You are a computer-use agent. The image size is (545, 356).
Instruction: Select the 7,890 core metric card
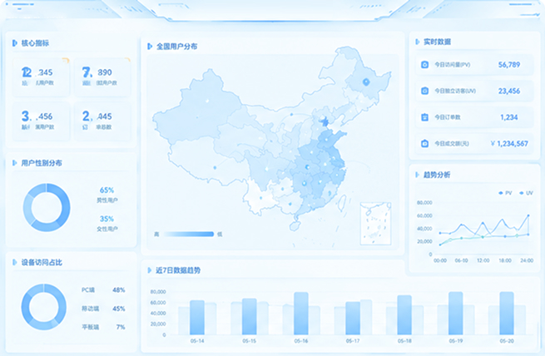(x=102, y=77)
